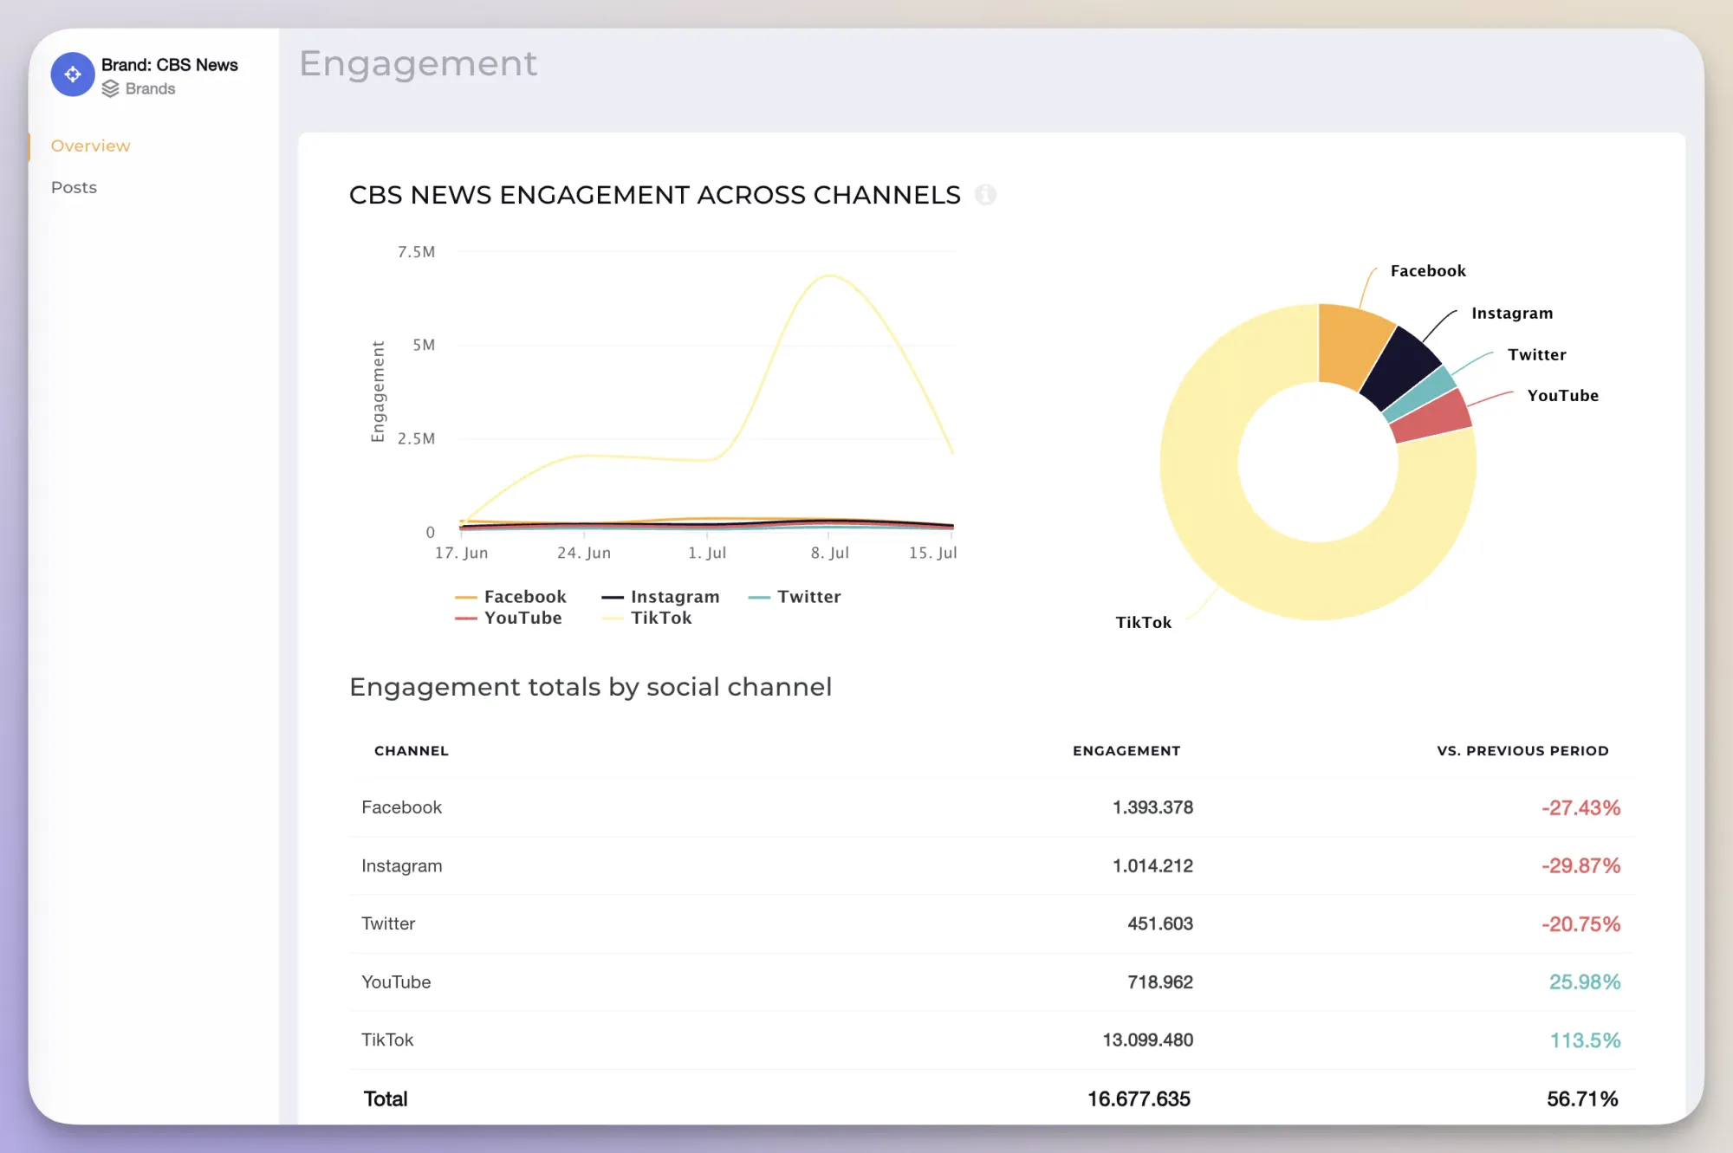Click the Total row label
The image size is (1733, 1153).
tap(386, 1099)
